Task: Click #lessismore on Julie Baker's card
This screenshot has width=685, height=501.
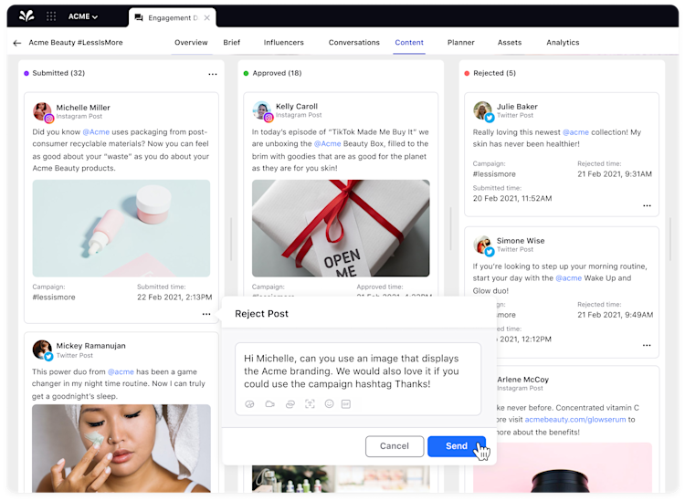Action: (x=494, y=173)
